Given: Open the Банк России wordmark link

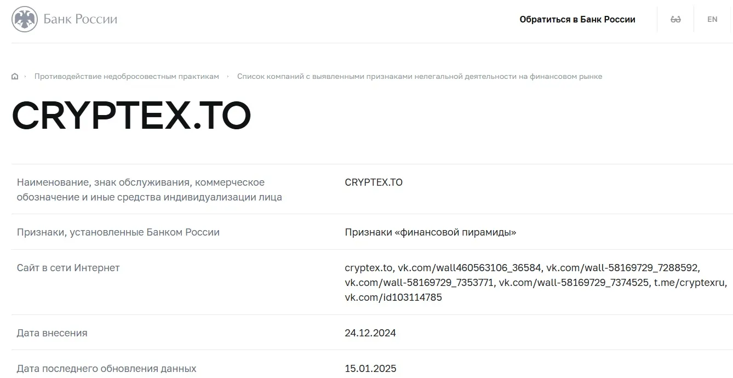Looking at the screenshot, I should (81, 19).
